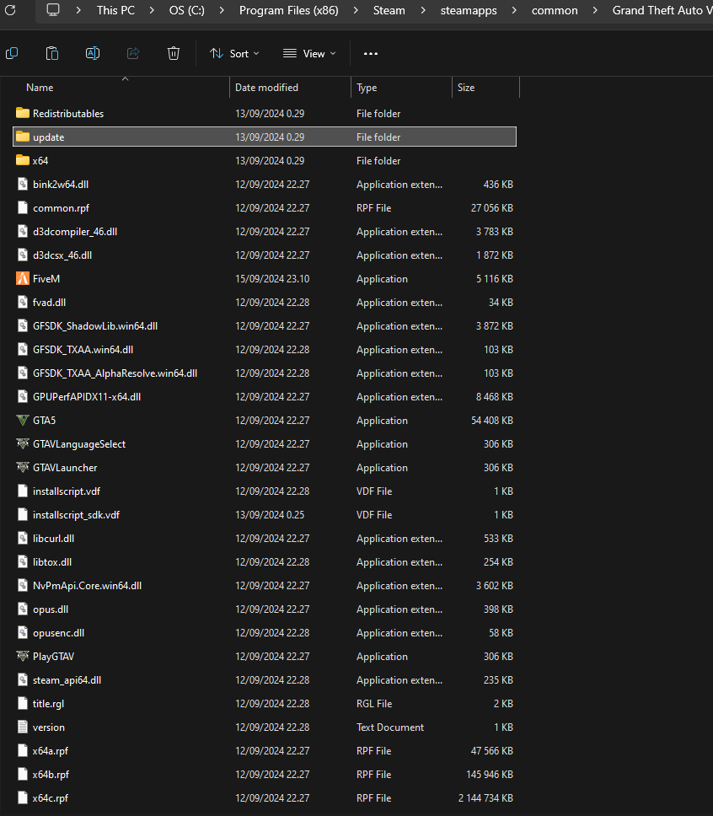Navigate to Steam in the breadcrumb bar

tap(389, 10)
